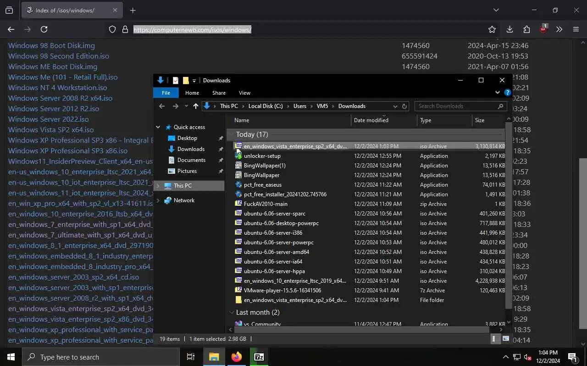Go forward in File Explorer

tap(175, 106)
